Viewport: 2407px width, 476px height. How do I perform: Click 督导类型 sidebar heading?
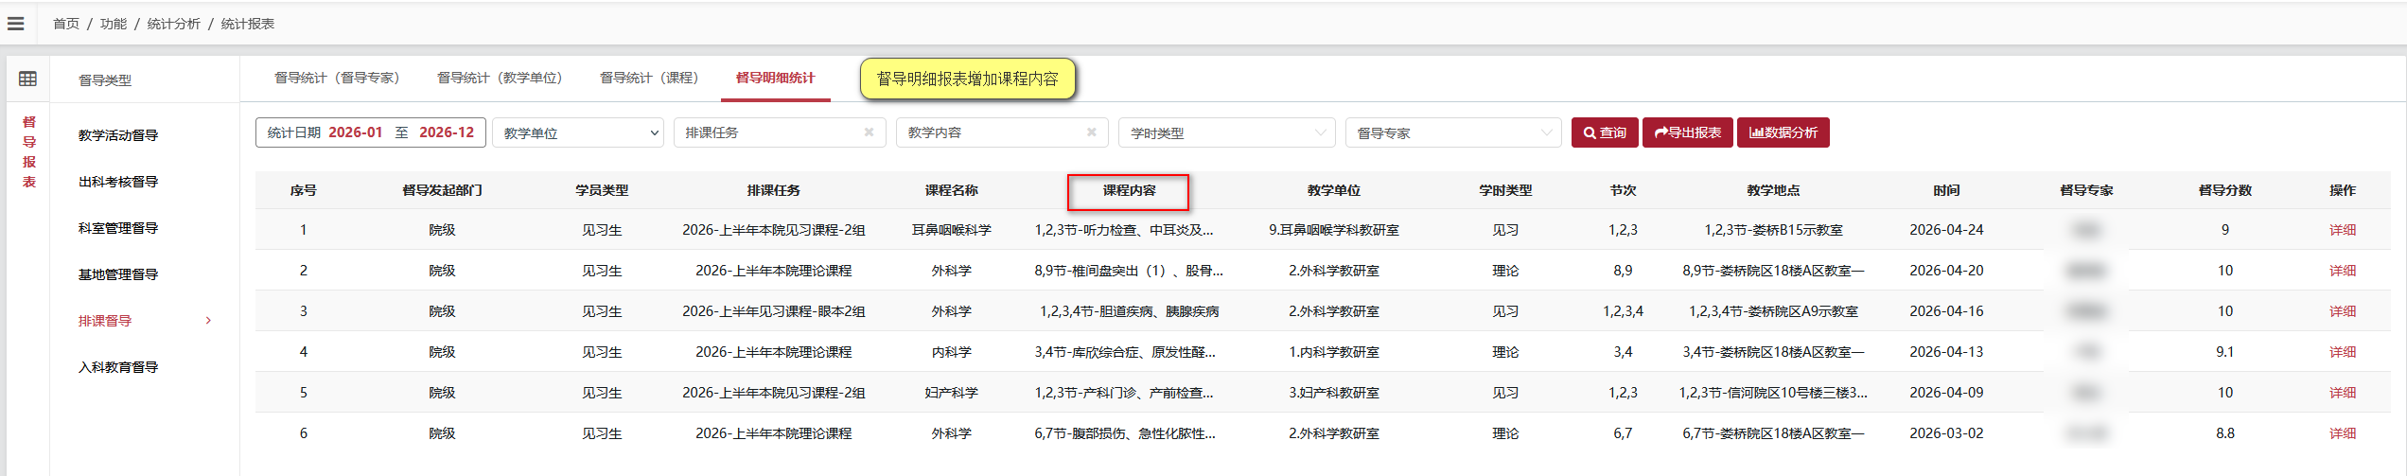click(105, 80)
